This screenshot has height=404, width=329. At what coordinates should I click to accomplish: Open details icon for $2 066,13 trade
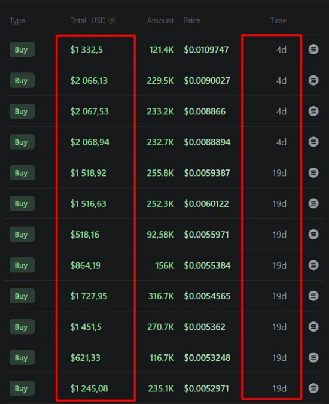click(313, 80)
